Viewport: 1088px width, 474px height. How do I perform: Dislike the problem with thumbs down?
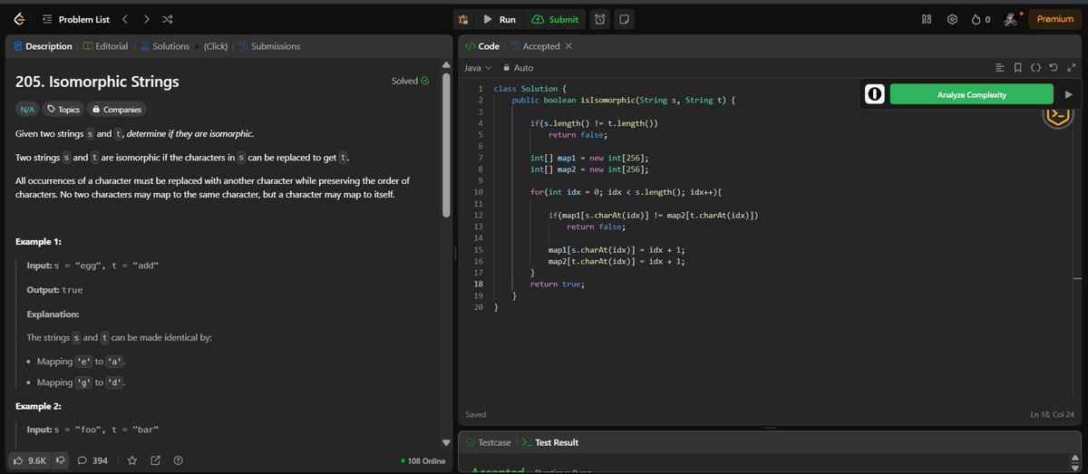(61, 460)
